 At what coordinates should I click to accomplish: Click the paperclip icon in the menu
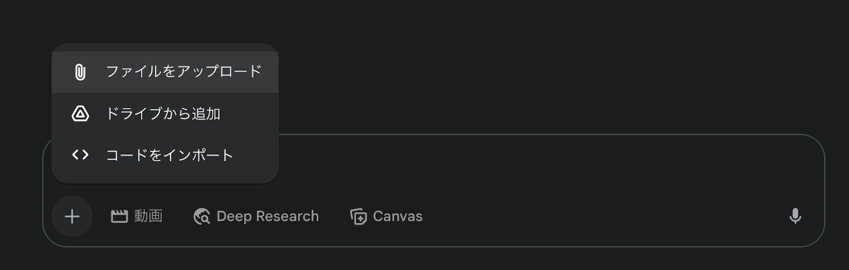pyautogui.click(x=80, y=72)
